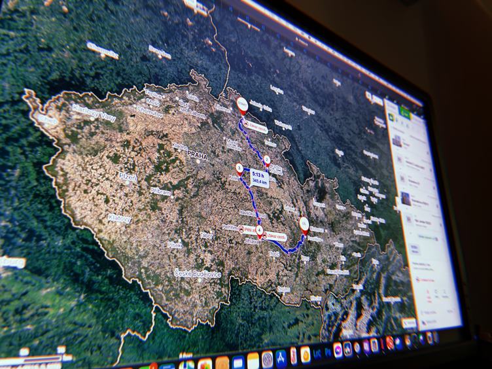The width and height of the screenshot is (492, 369).
Task: Select waypoint marker number 2
Action: pyautogui.click(x=267, y=161)
